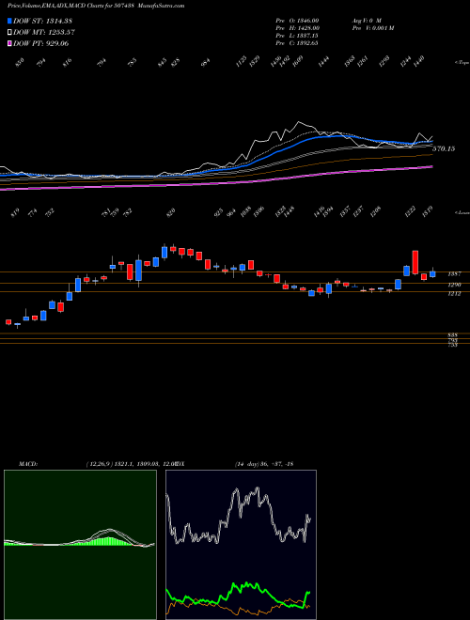Click the ADX (14 day) values text
Image resolution: width=470 pixels, height=620 pixels.
coord(263,464)
